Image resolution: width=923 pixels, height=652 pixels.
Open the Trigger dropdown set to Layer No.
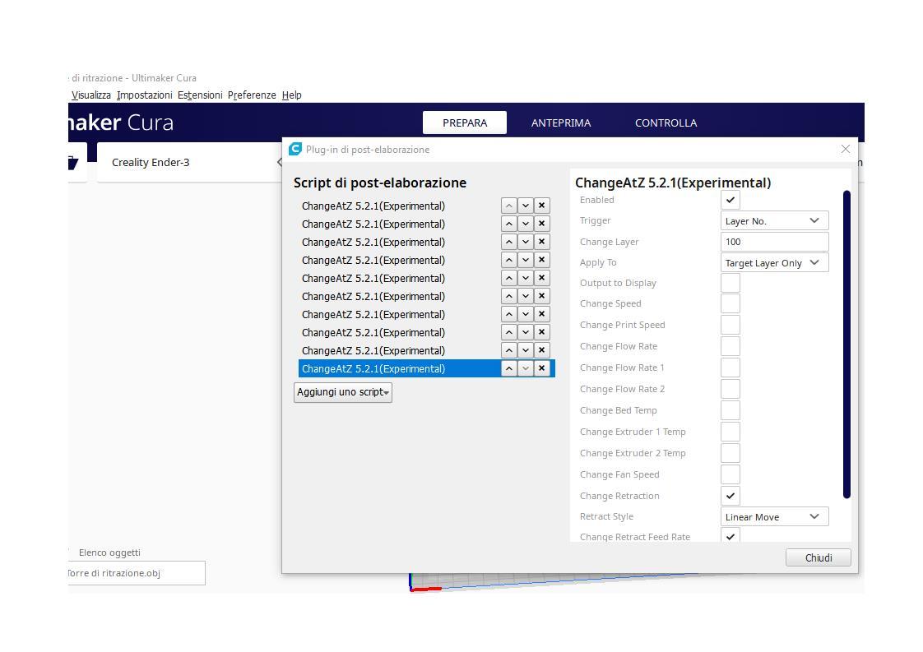[x=774, y=220]
